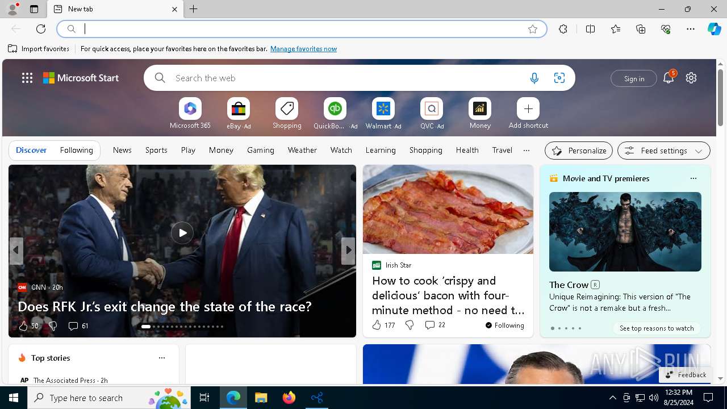Open Copilot sidebar icon
The image size is (727, 409).
tap(714, 29)
